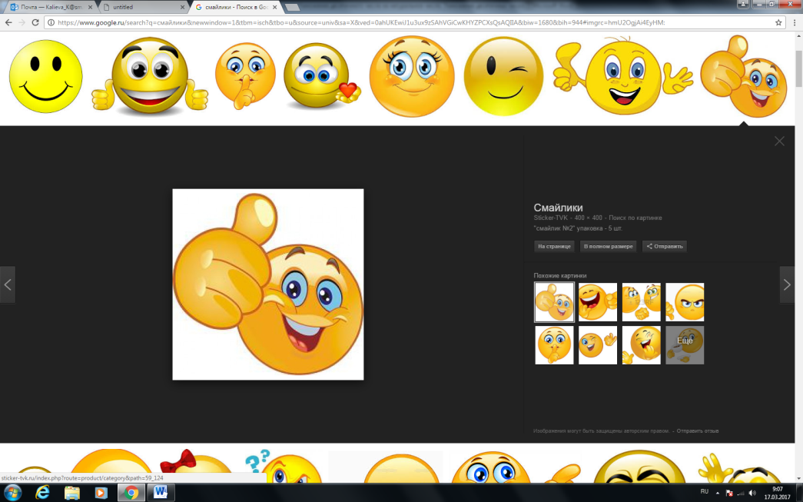
Task: Click the large thumbs-up smiley preview
Action: pos(268,284)
